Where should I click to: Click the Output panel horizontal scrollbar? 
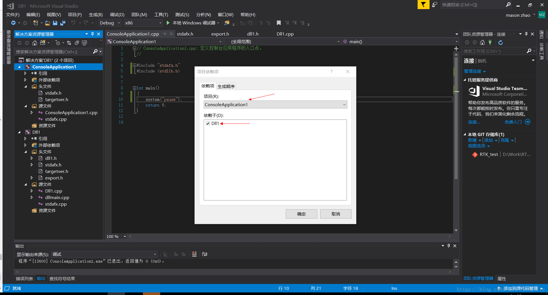click(x=234, y=272)
